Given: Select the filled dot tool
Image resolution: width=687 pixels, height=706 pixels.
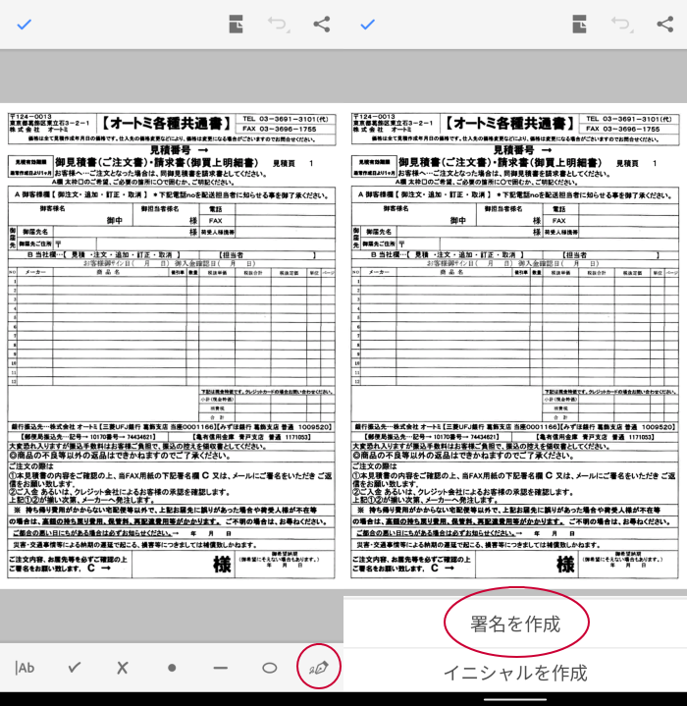Looking at the screenshot, I should tap(172, 668).
